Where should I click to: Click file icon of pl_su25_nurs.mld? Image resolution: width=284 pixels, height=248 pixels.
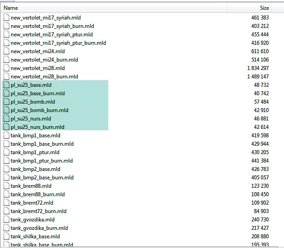pyautogui.click(x=6, y=118)
